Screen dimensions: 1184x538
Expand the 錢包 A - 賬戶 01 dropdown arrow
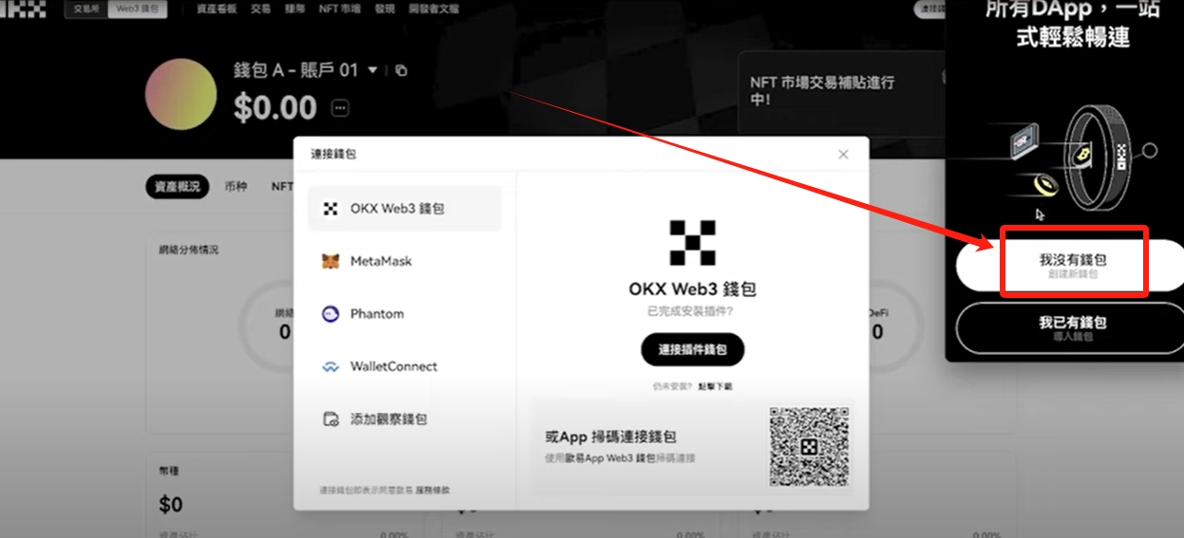[373, 70]
